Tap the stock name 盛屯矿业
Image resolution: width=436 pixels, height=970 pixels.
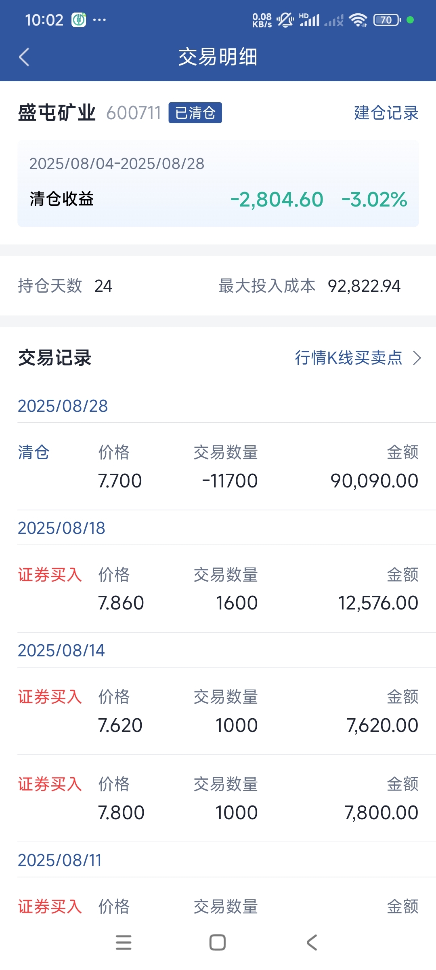[57, 113]
